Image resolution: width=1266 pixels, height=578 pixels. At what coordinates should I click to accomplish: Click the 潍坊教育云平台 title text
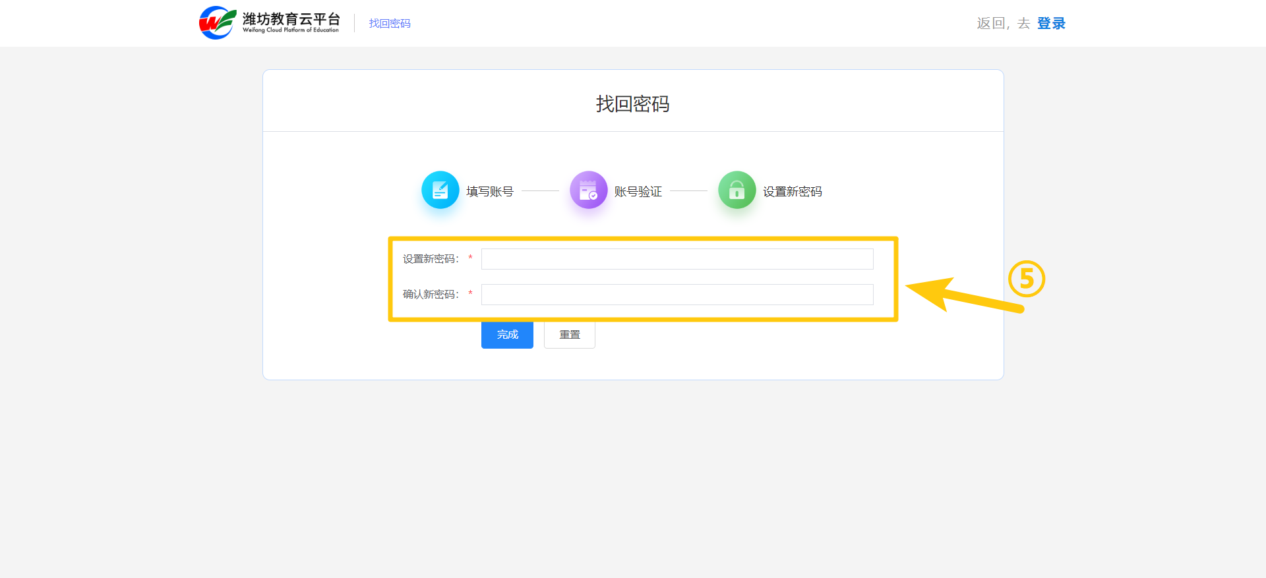point(291,18)
